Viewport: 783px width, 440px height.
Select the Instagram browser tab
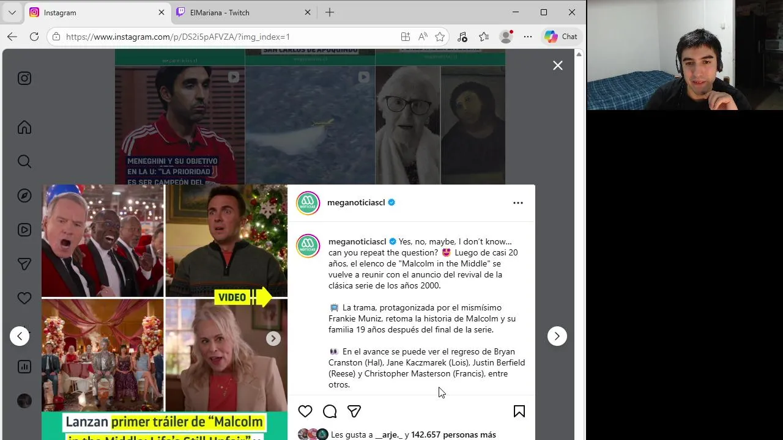98,12
